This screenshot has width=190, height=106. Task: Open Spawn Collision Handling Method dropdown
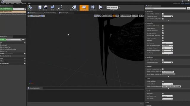pyautogui.click(x=171, y=87)
